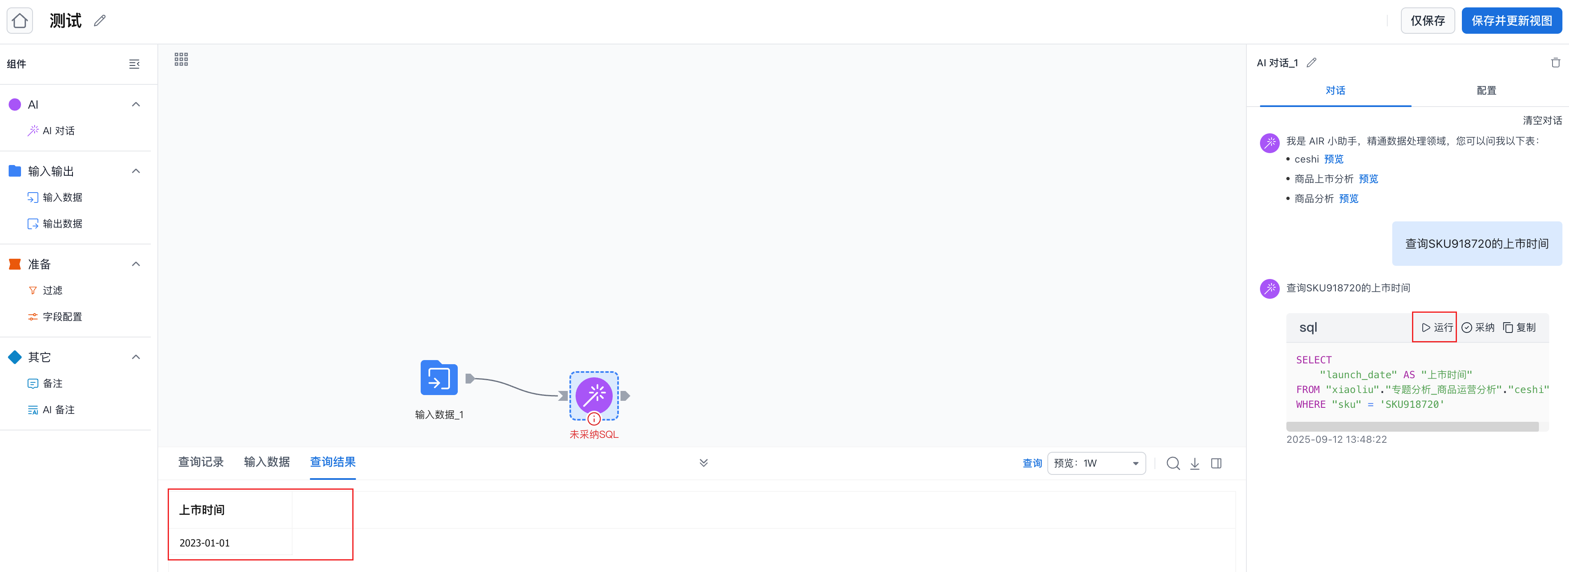Collapse the 输入输出 group
This screenshot has width=1569, height=572.
pyautogui.click(x=136, y=171)
